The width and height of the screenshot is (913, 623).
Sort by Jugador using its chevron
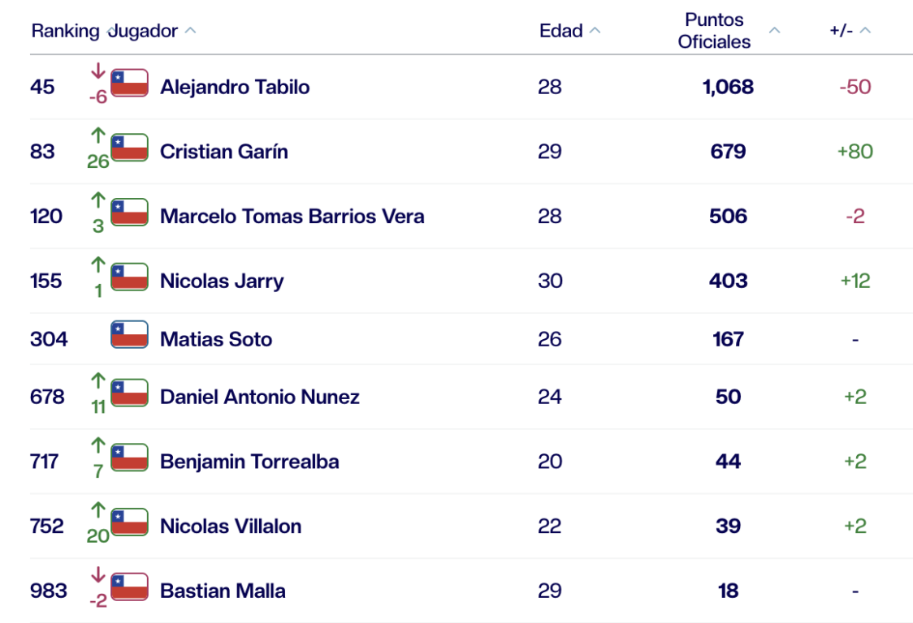click(x=190, y=31)
